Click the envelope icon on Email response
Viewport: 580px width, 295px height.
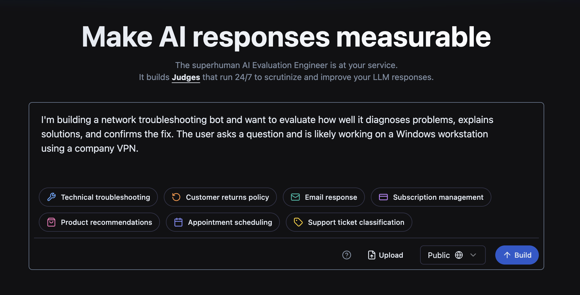coord(295,197)
